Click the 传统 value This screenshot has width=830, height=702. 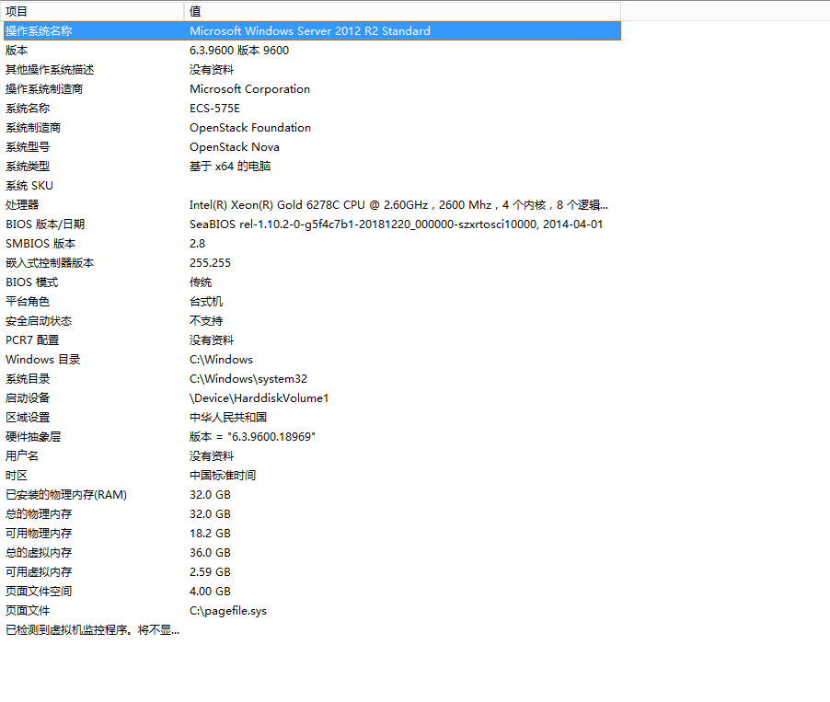[x=201, y=282]
